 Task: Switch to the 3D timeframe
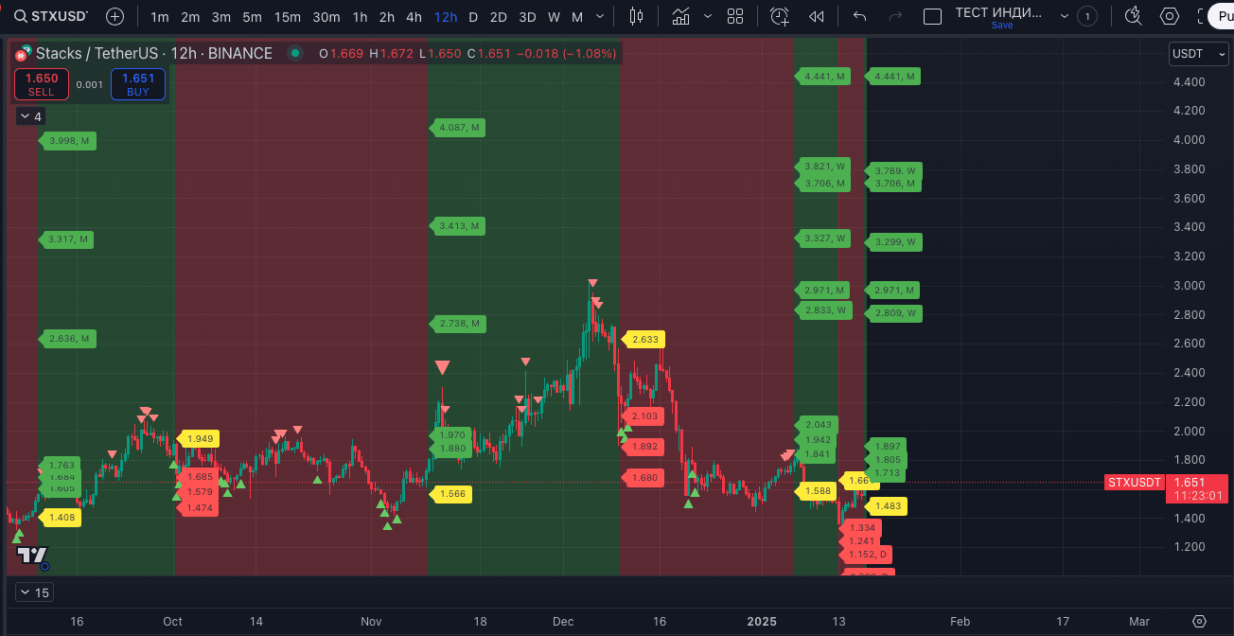(x=527, y=16)
